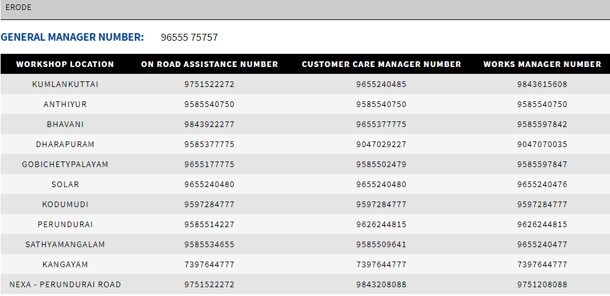Click NEXA works manager number 9751208088

point(542,284)
